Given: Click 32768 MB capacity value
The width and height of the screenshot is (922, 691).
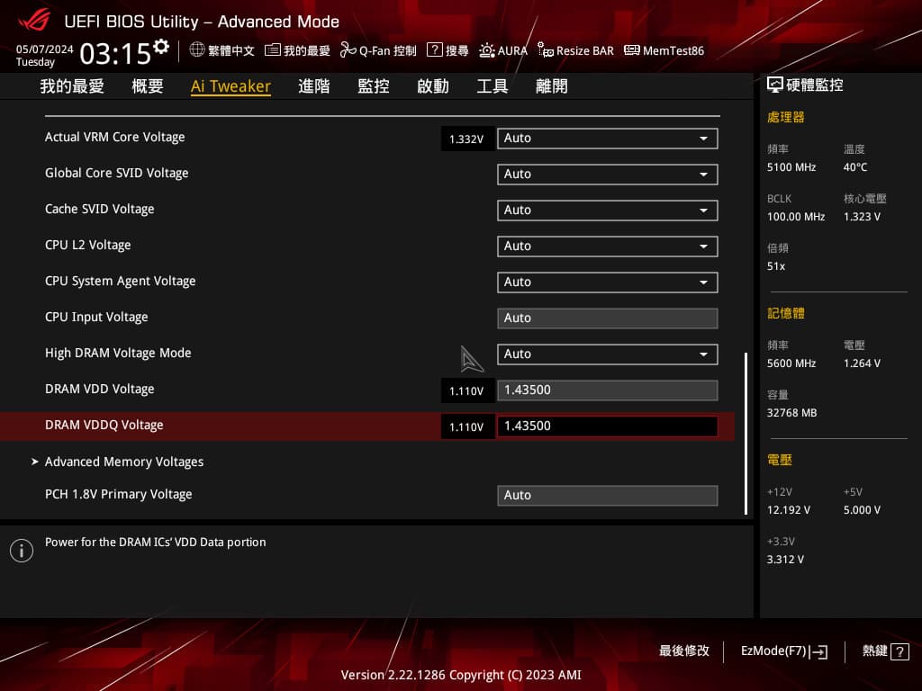Looking at the screenshot, I should [792, 412].
